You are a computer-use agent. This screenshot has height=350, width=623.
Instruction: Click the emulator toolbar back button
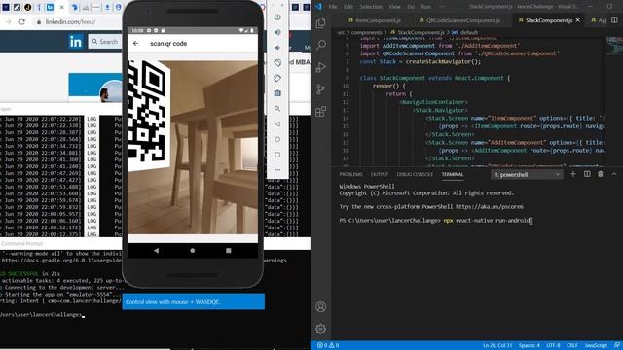click(x=277, y=123)
